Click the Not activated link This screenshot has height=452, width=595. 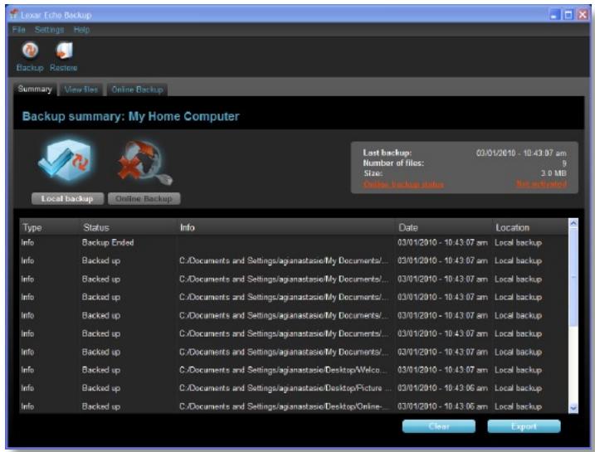point(542,184)
